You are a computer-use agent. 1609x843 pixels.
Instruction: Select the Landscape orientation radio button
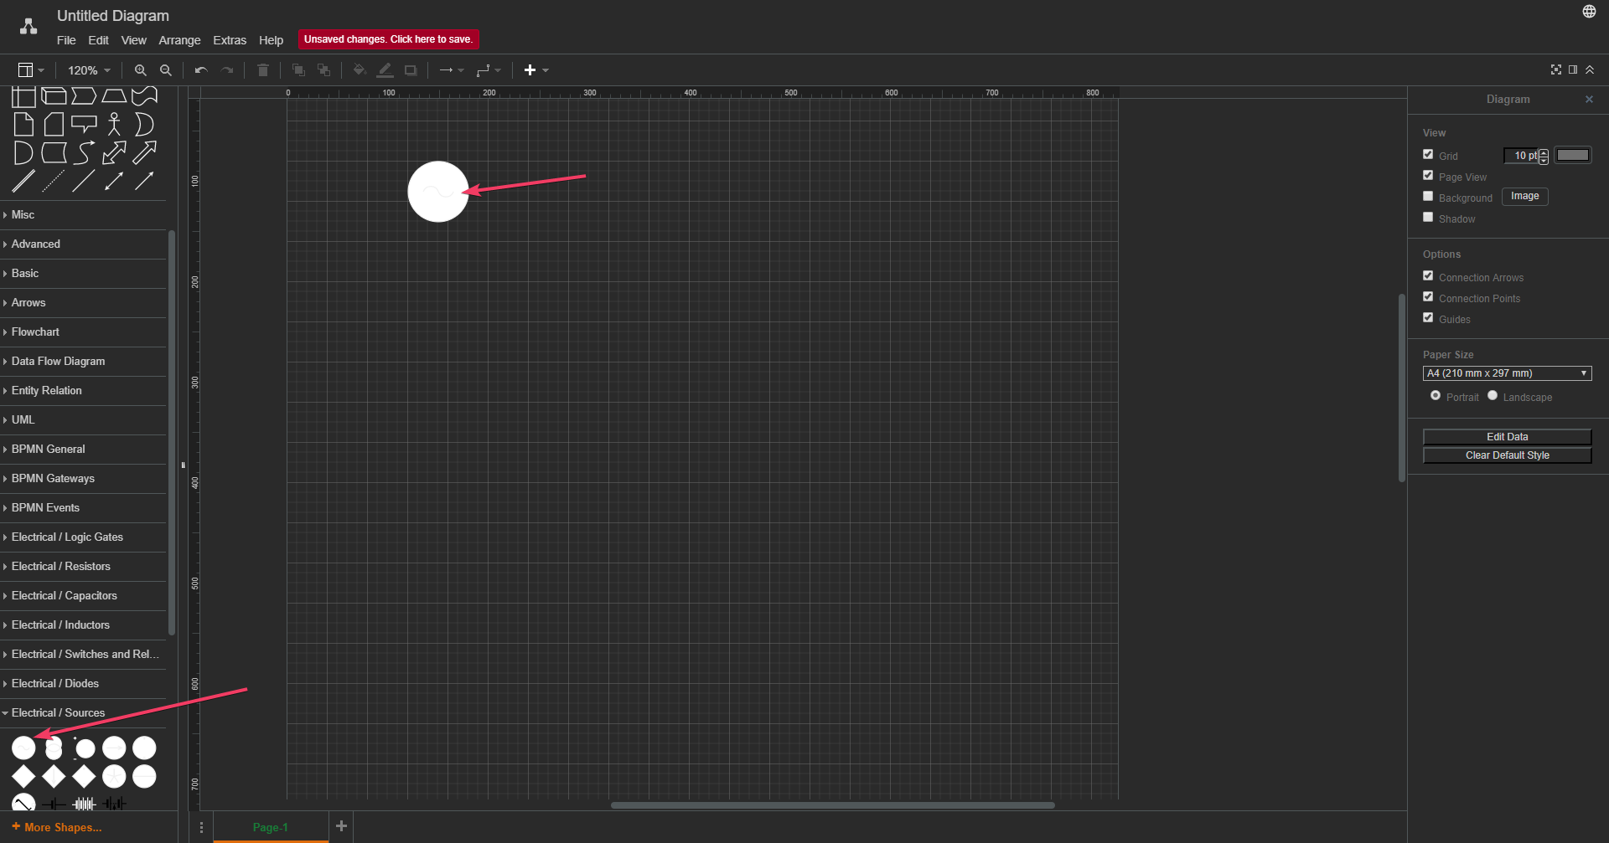(x=1493, y=396)
